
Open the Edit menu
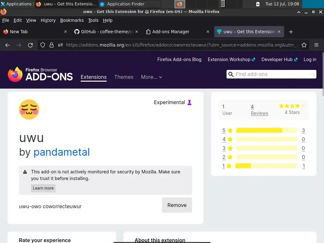coord(18,20)
